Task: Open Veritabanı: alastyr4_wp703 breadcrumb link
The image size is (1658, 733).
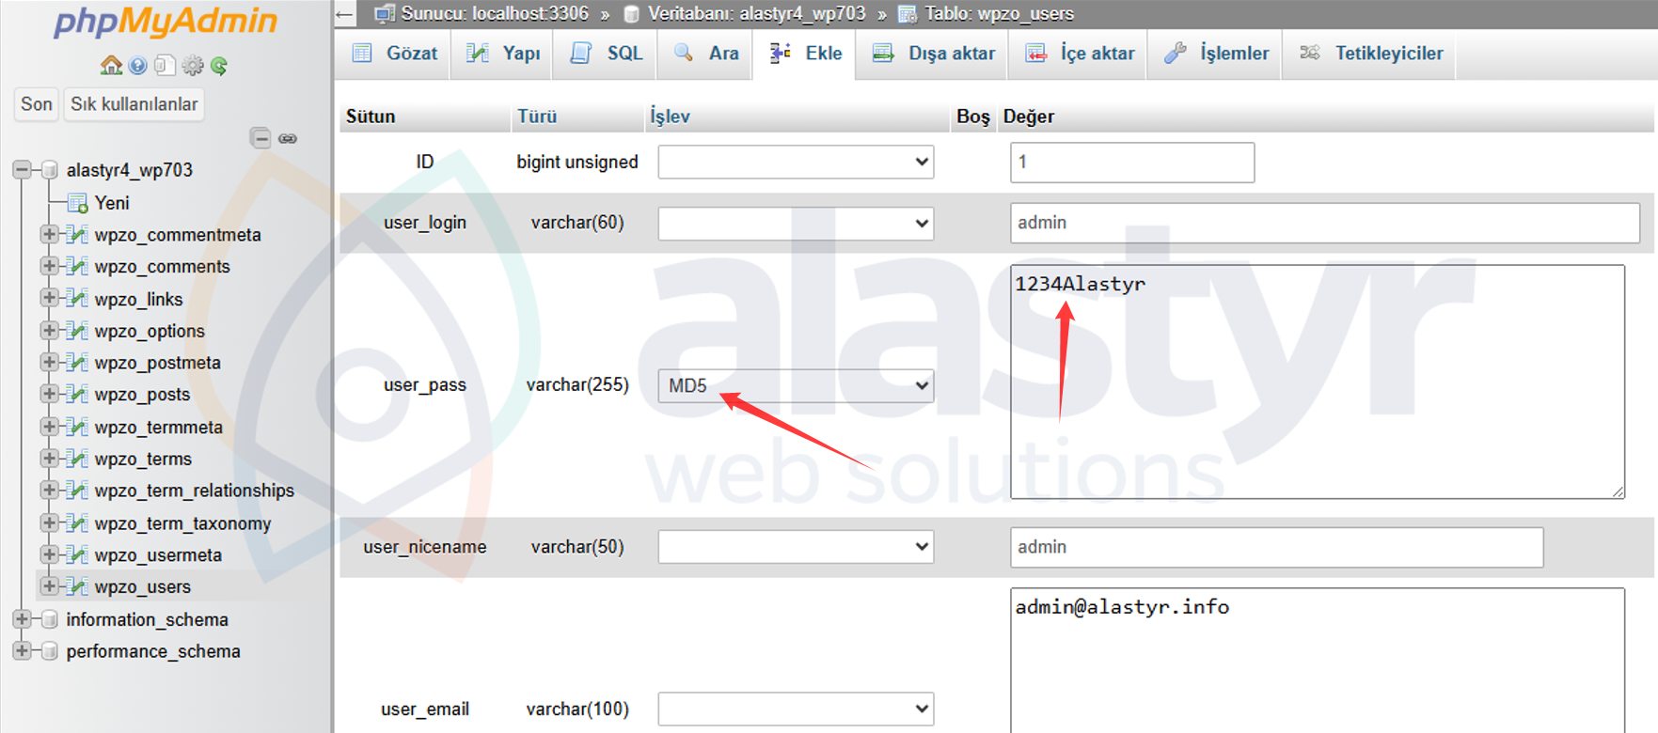Action: 756,13
